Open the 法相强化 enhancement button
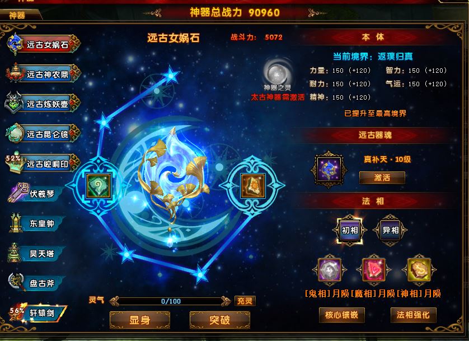This screenshot has width=469, height=341. [413, 315]
